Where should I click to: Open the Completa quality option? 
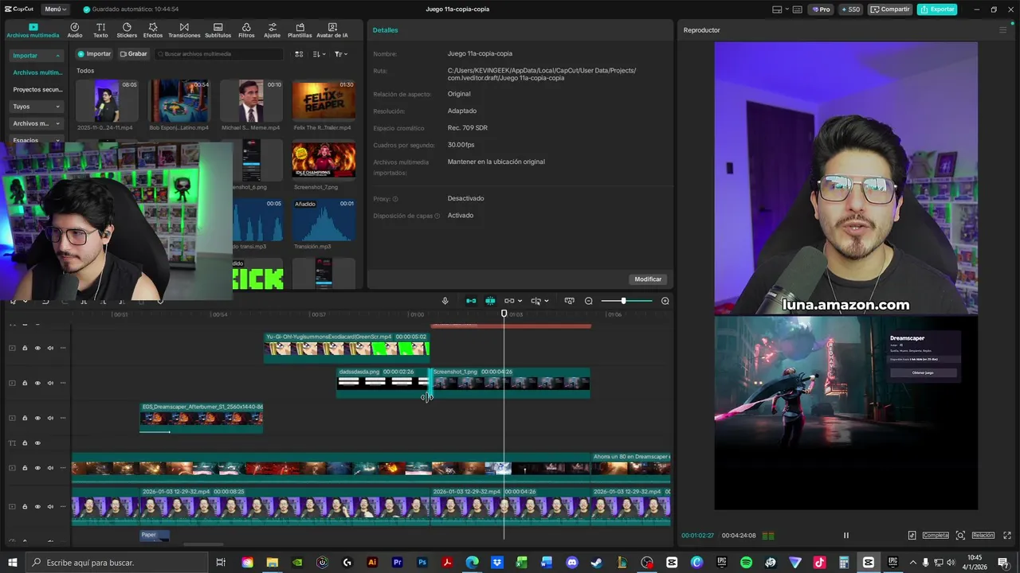(x=936, y=536)
